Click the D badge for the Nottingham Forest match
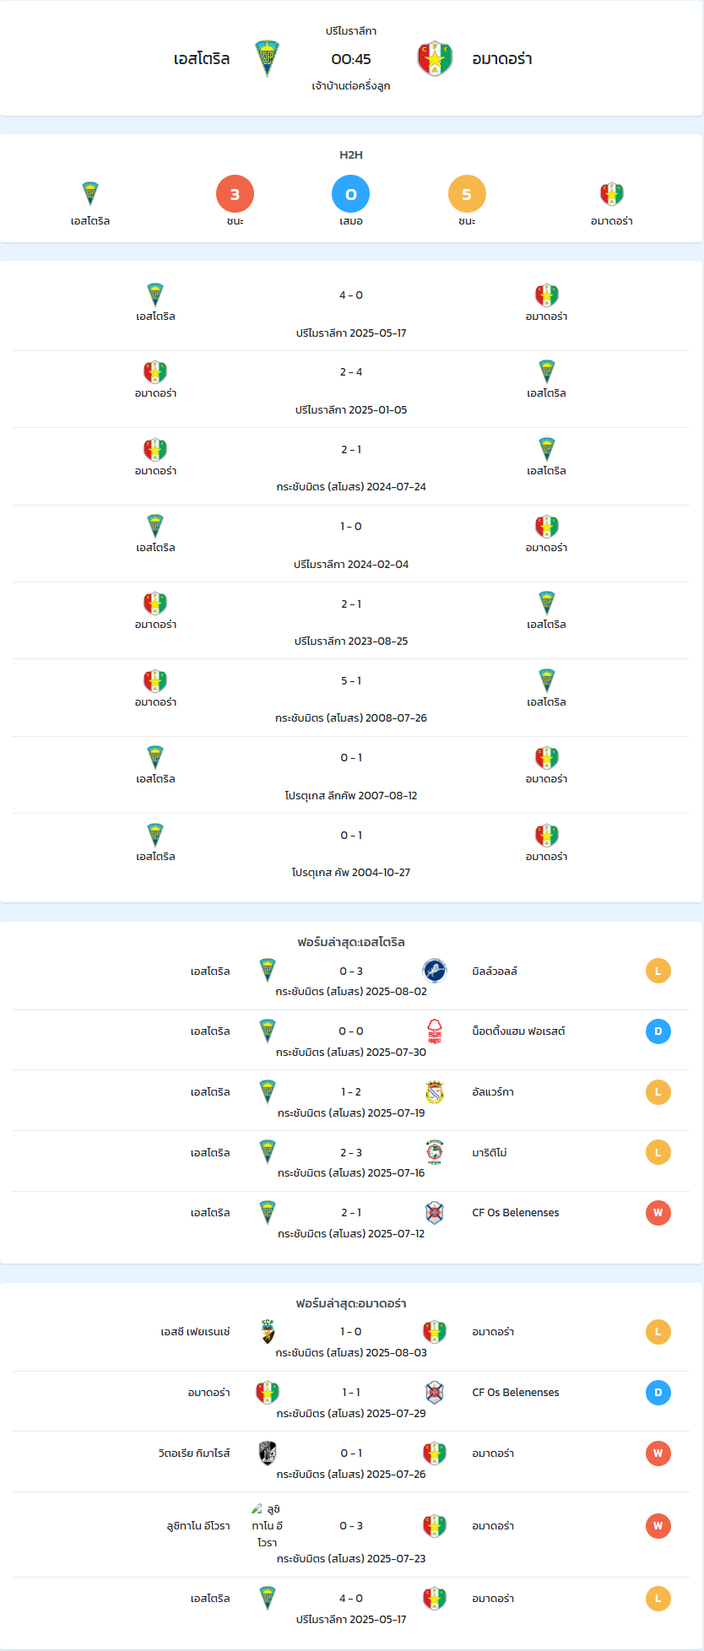 pyautogui.click(x=658, y=1031)
